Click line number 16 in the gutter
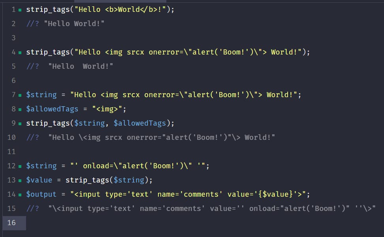 (x=11, y=223)
